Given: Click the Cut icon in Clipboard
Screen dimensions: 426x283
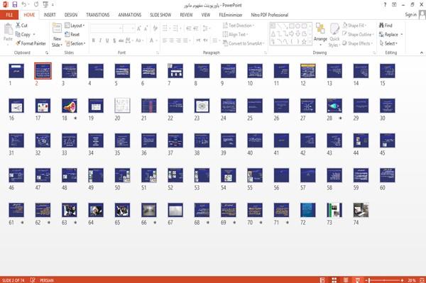Looking at the screenshot, I should click(x=18, y=26).
